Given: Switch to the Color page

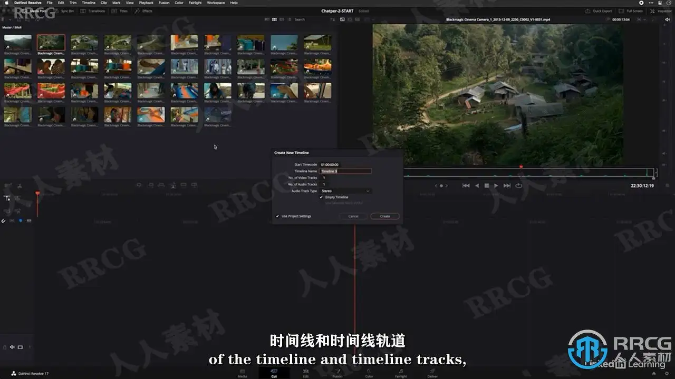Looking at the screenshot, I should tap(369, 373).
